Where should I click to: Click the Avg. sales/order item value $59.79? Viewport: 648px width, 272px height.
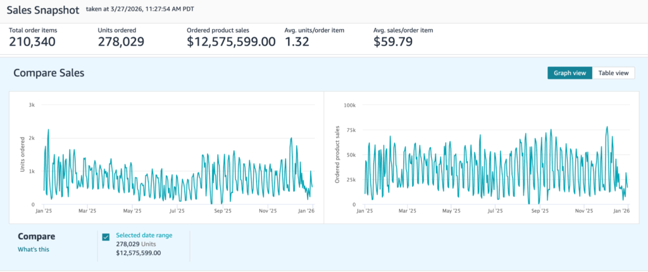[x=392, y=42]
